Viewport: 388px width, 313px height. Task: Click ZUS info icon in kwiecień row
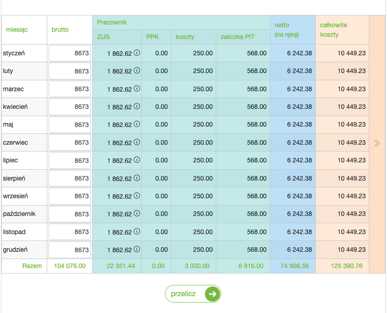[137, 107]
